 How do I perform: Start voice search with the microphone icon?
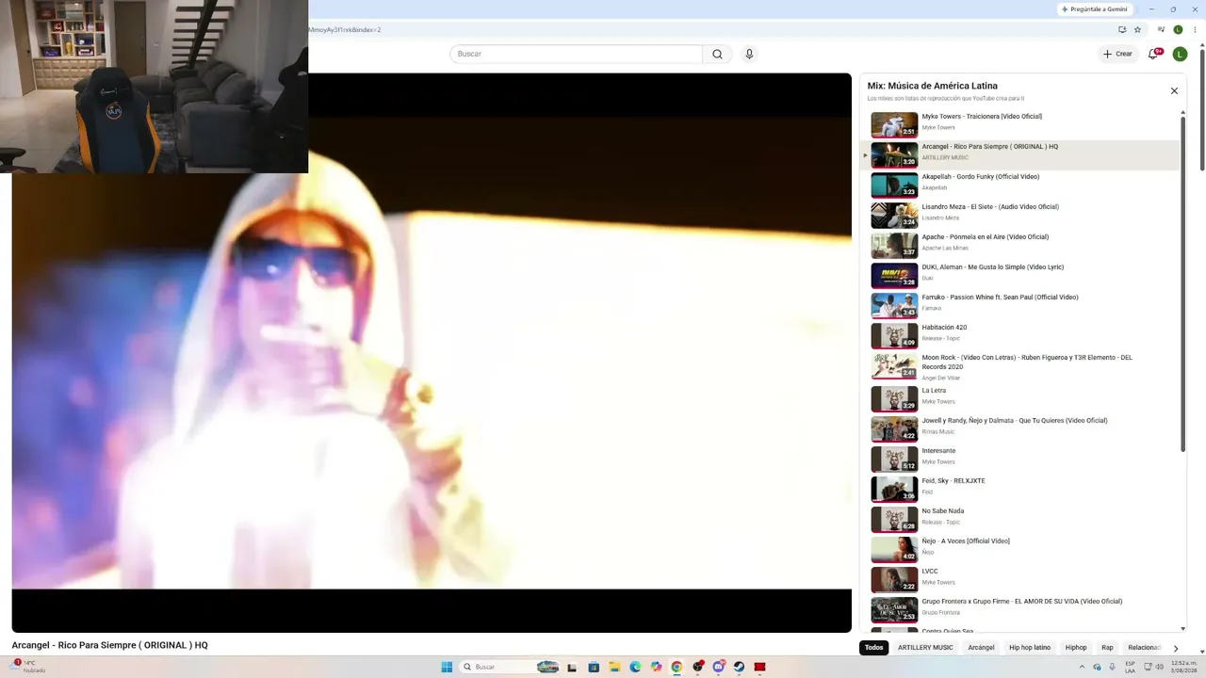pos(749,54)
